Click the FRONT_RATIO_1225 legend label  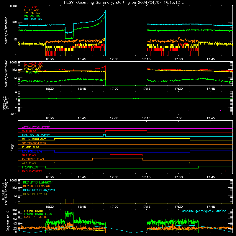(x=38, y=214)
